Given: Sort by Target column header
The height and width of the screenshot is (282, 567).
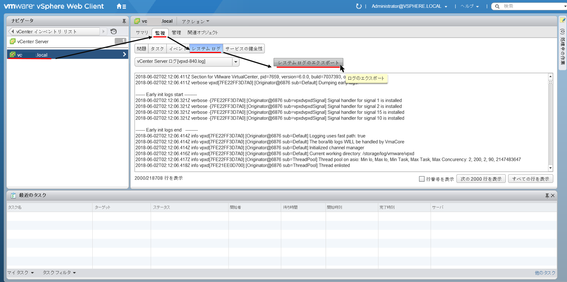Looking at the screenshot, I should [x=122, y=207].
